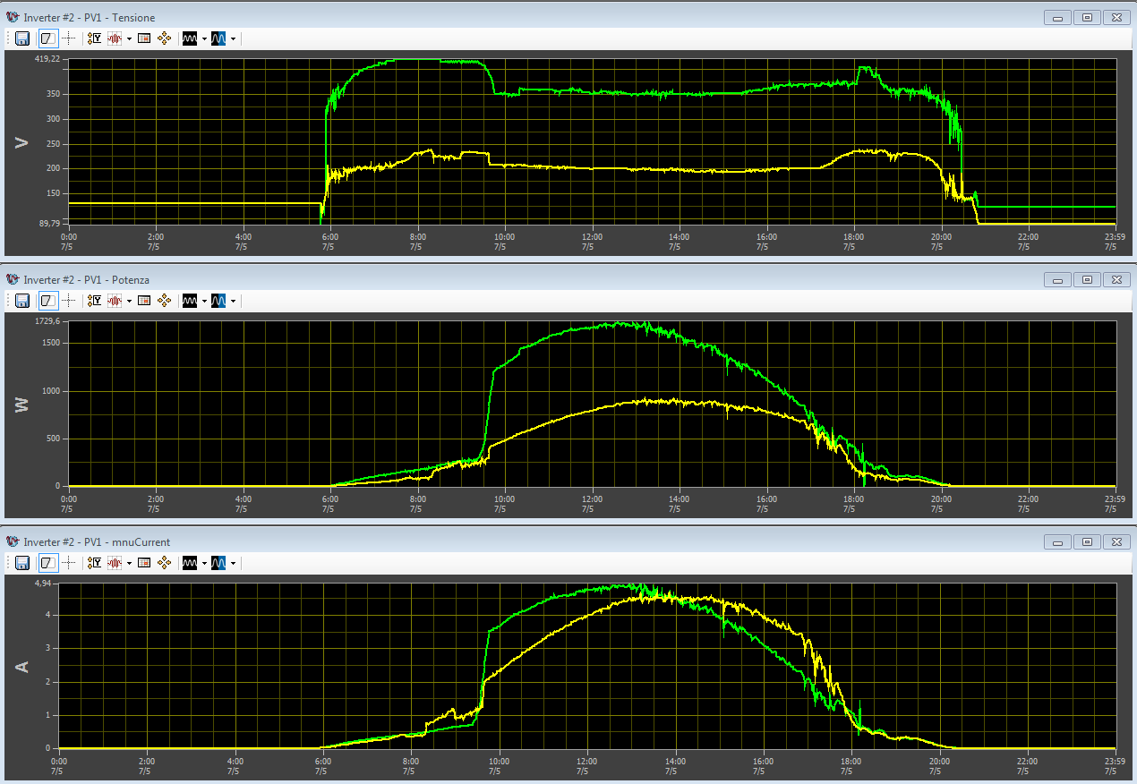Expand black waveform style dropdown in Potenza window
This screenshot has width=1137, height=784.
(204, 301)
